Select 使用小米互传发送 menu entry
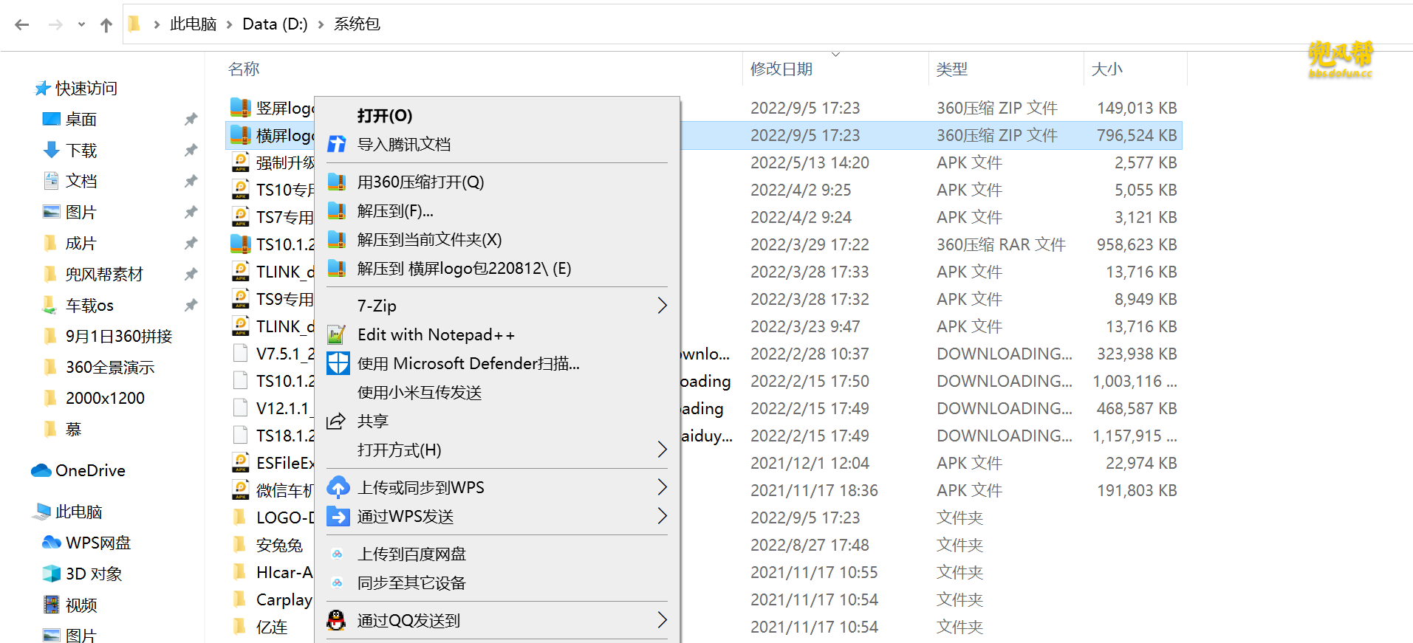Screen dimensions: 1413x643 419,393
